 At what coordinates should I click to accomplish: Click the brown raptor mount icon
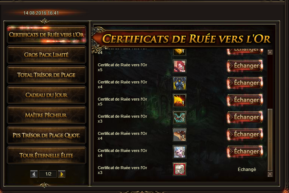point(180,135)
